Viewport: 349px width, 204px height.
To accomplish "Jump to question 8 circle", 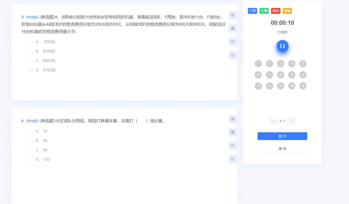I will [x=280, y=75].
